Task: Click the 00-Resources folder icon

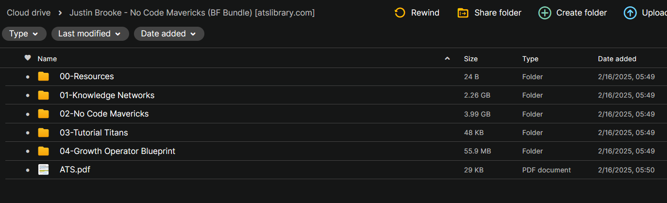Action: pos(44,76)
